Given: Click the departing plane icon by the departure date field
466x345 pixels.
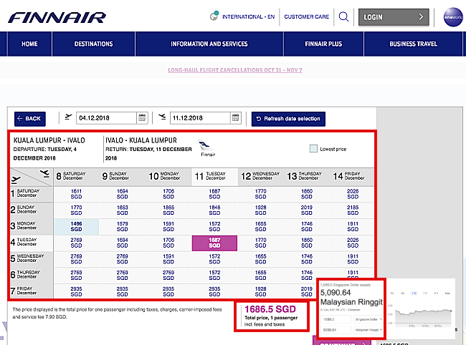Looking at the screenshot, I should (68, 117).
